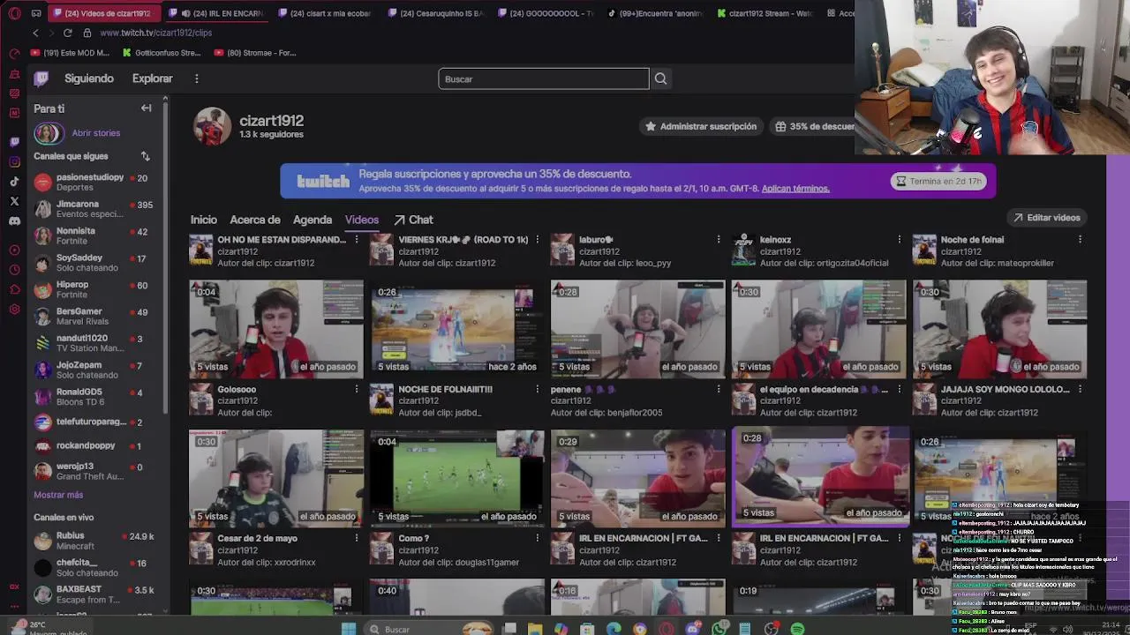Open Twitch icon in Opera sidebar

14,141
